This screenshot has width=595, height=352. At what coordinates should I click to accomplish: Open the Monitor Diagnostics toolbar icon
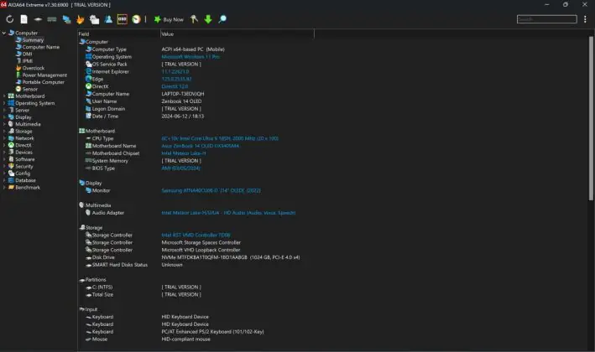(94, 19)
